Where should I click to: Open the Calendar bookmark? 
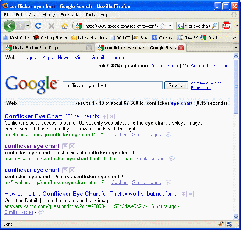pyautogui.click(x=163, y=37)
